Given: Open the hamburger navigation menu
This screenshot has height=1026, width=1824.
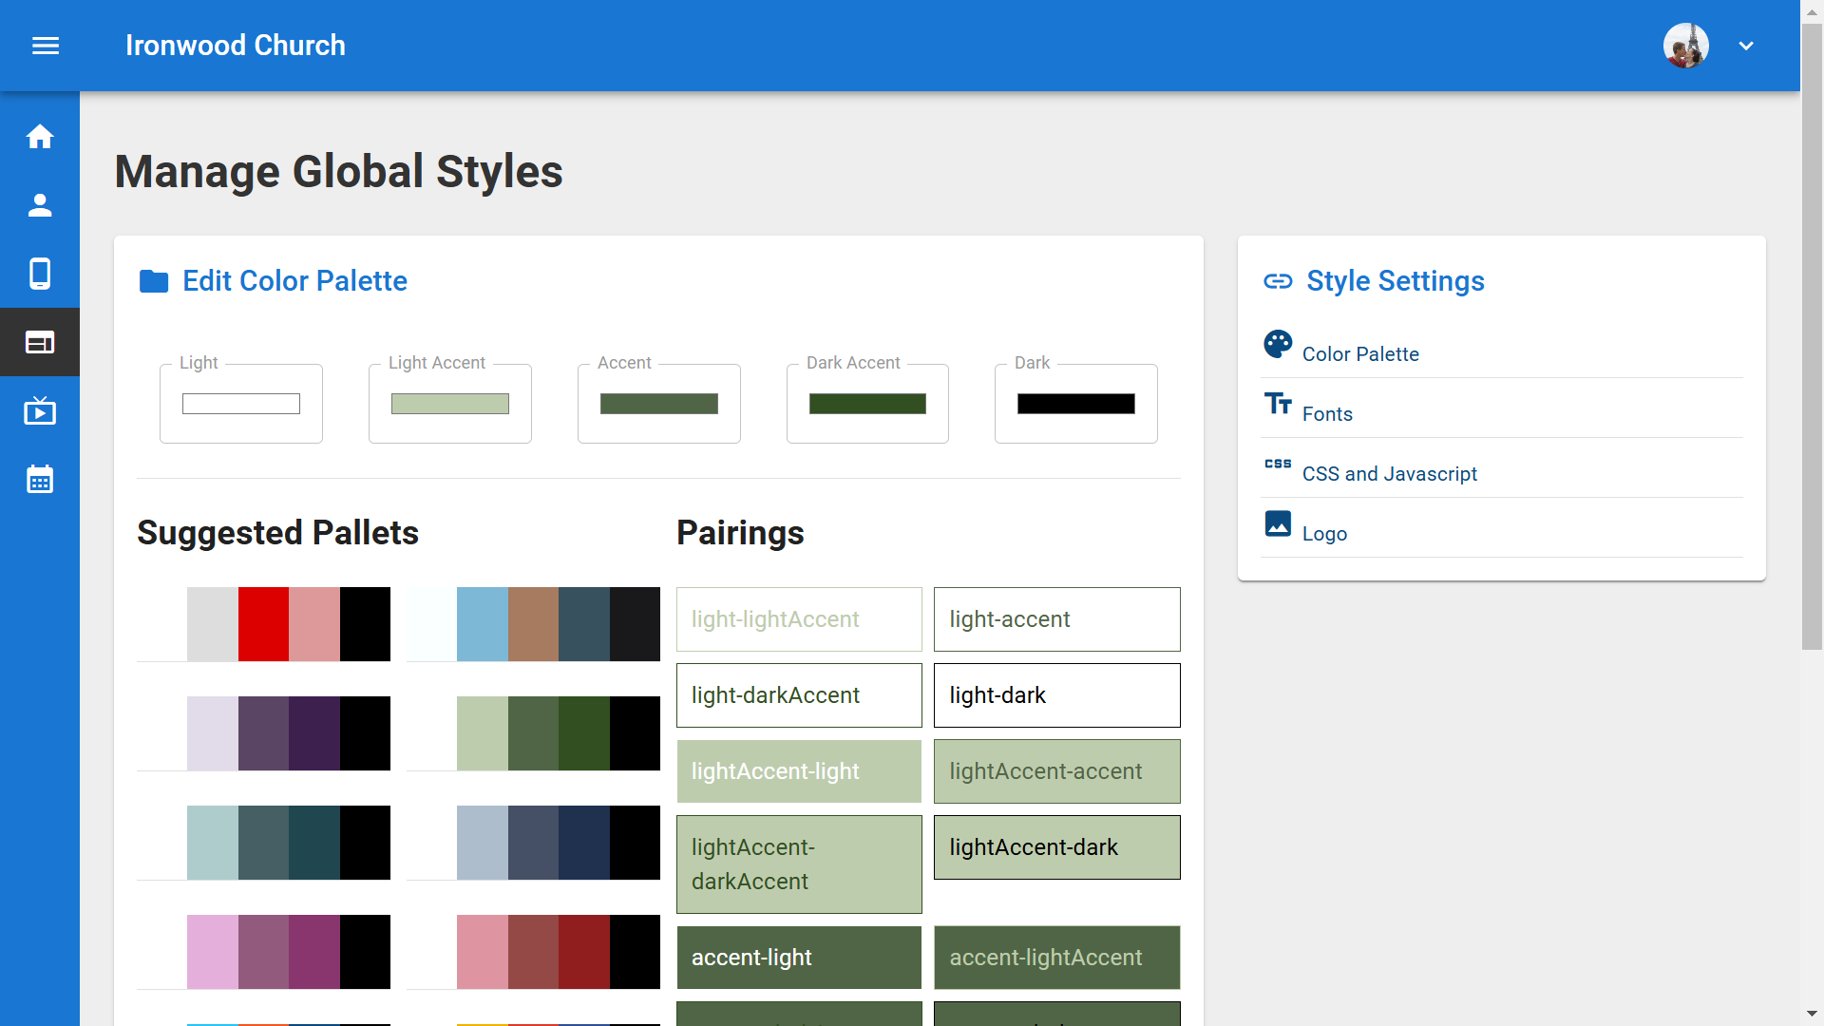Looking at the screenshot, I should tap(46, 46).
